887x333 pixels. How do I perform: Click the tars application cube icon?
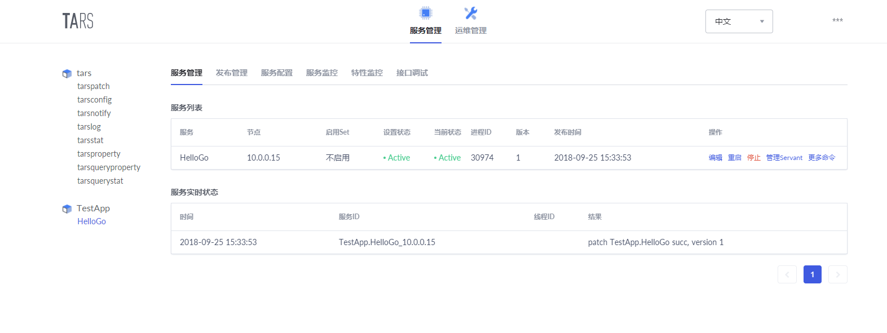(67, 74)
